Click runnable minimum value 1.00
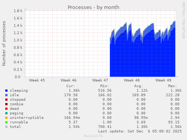The image size is (187, 140). pos(107,122)
